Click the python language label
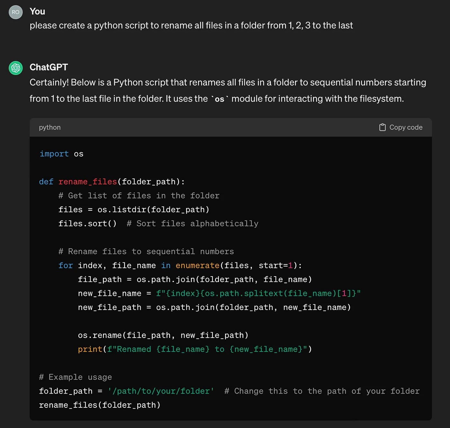This screenshot has height=428, width=450. tap(50, 127)
